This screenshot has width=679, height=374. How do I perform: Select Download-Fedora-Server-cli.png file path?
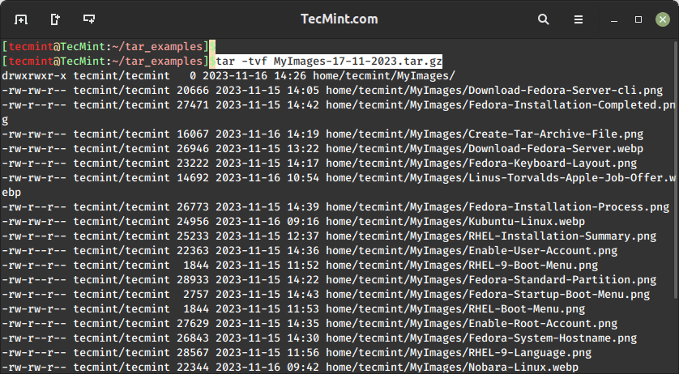pos(494,91)
